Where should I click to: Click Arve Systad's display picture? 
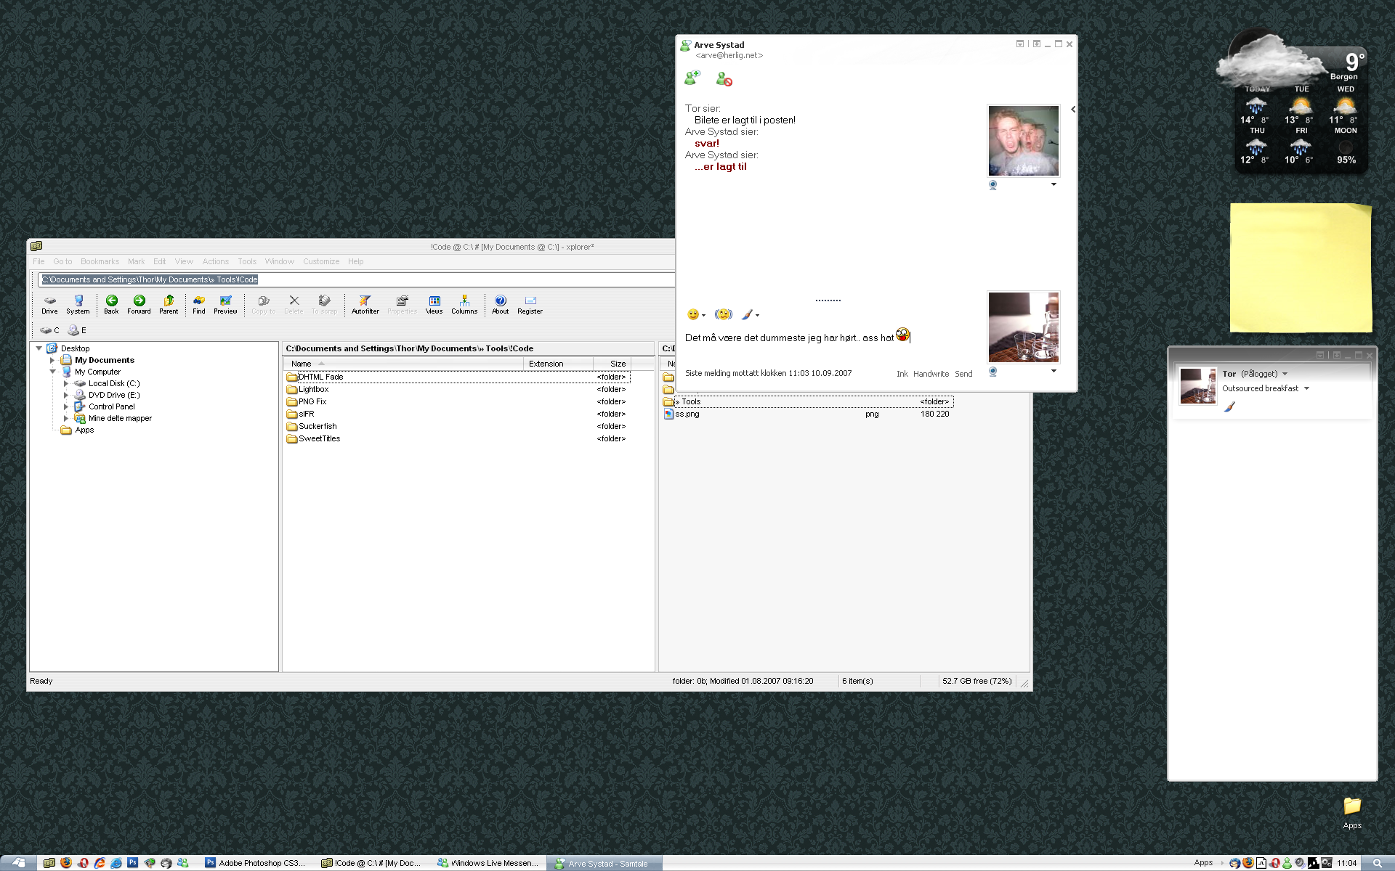1023,141
